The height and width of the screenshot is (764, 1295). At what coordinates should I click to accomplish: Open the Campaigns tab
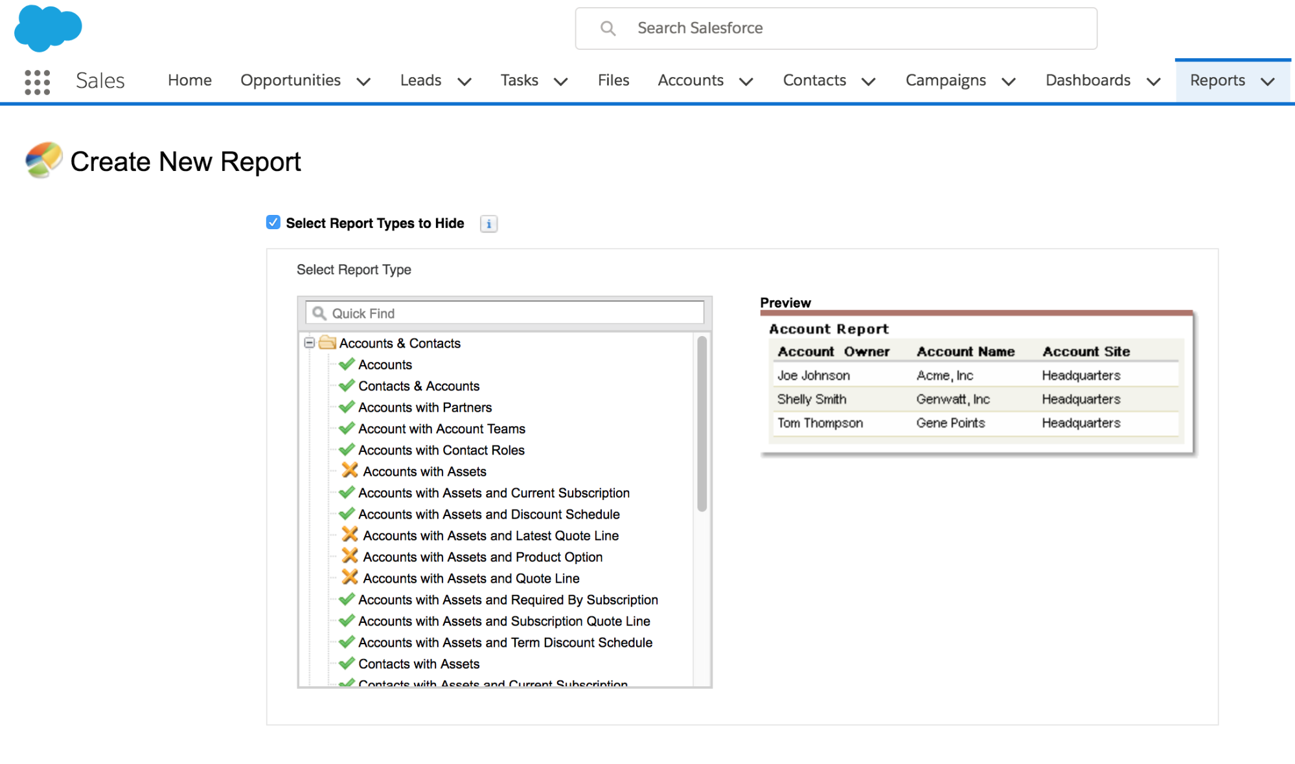click(x=946, y=80)
